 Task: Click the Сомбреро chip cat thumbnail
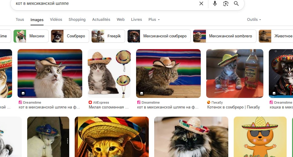57,36
